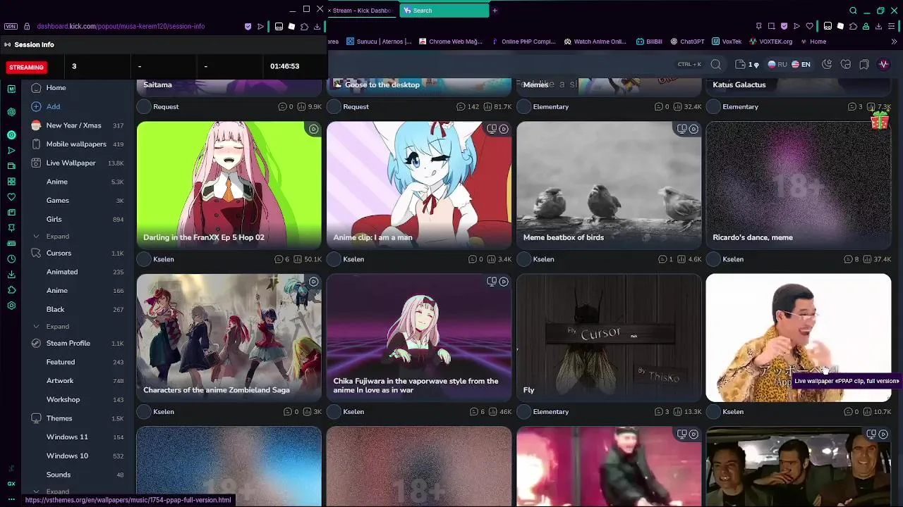Image resolution: width=903 pixels, height=507 pixels.
Task: Select Animated cursors subcategory
Action: pos(62,272)
